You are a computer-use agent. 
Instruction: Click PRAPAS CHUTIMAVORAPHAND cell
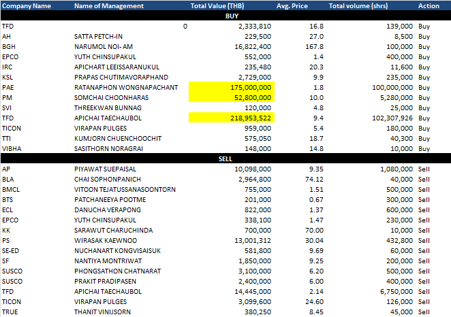pyautogui.click(x=121, y=78)
